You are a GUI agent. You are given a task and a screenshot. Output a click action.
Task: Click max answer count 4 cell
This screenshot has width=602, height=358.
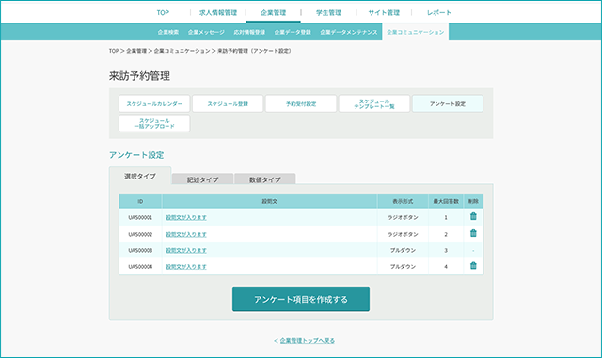[446, 266]
